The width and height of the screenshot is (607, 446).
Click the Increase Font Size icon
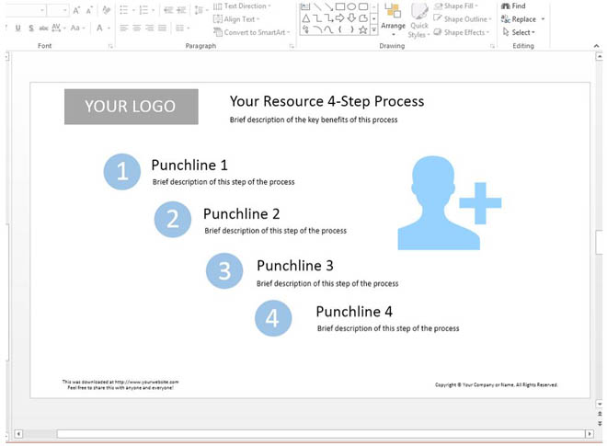(x=76, y=10)
